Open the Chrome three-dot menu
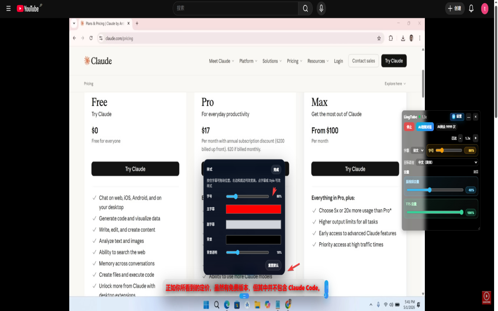This screenshot has height=311, width=498. 420,38
